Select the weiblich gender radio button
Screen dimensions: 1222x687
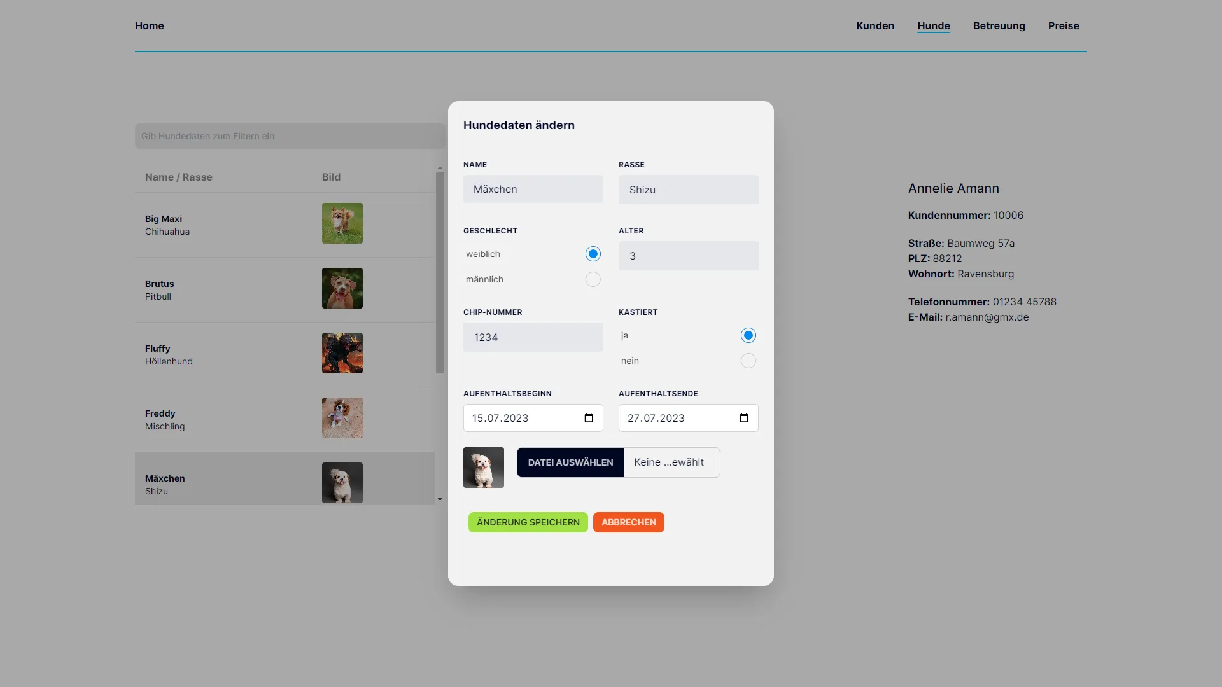pos(593,254)
